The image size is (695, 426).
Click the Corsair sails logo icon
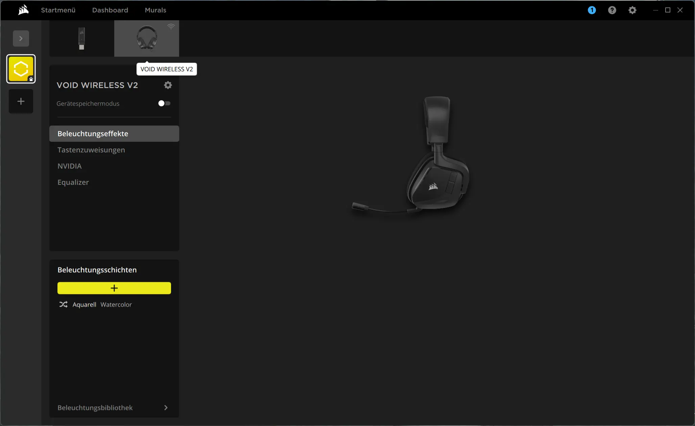[x=23, y=10]
